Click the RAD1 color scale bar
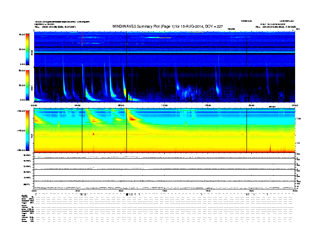 pyautogui.click(x=27, y=85)
